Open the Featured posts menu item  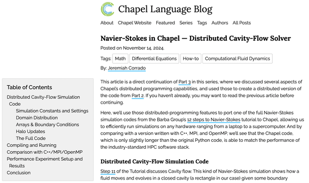point(165,23)
